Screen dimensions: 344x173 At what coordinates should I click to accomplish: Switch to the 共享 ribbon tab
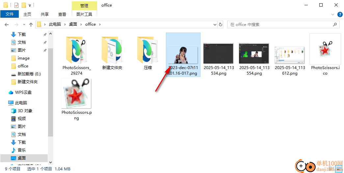[x=45, y=14]
